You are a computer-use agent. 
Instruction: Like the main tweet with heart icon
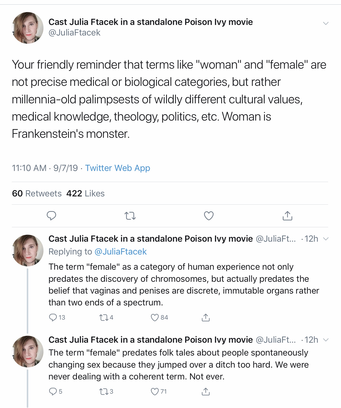[209, 216]
